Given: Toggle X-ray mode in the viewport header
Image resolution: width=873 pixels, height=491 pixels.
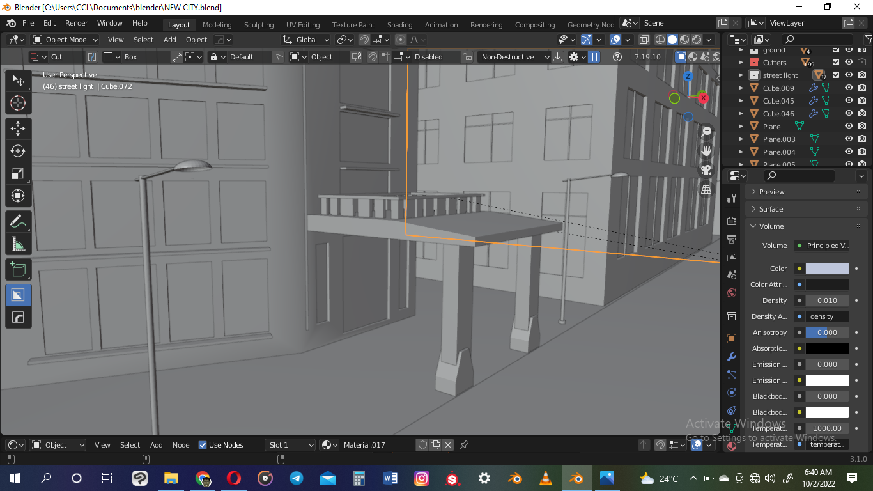Looking at the screenshot, I should point(645,40).
